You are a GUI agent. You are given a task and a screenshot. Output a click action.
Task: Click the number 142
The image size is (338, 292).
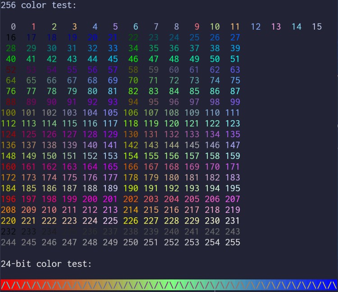[131, 145]
